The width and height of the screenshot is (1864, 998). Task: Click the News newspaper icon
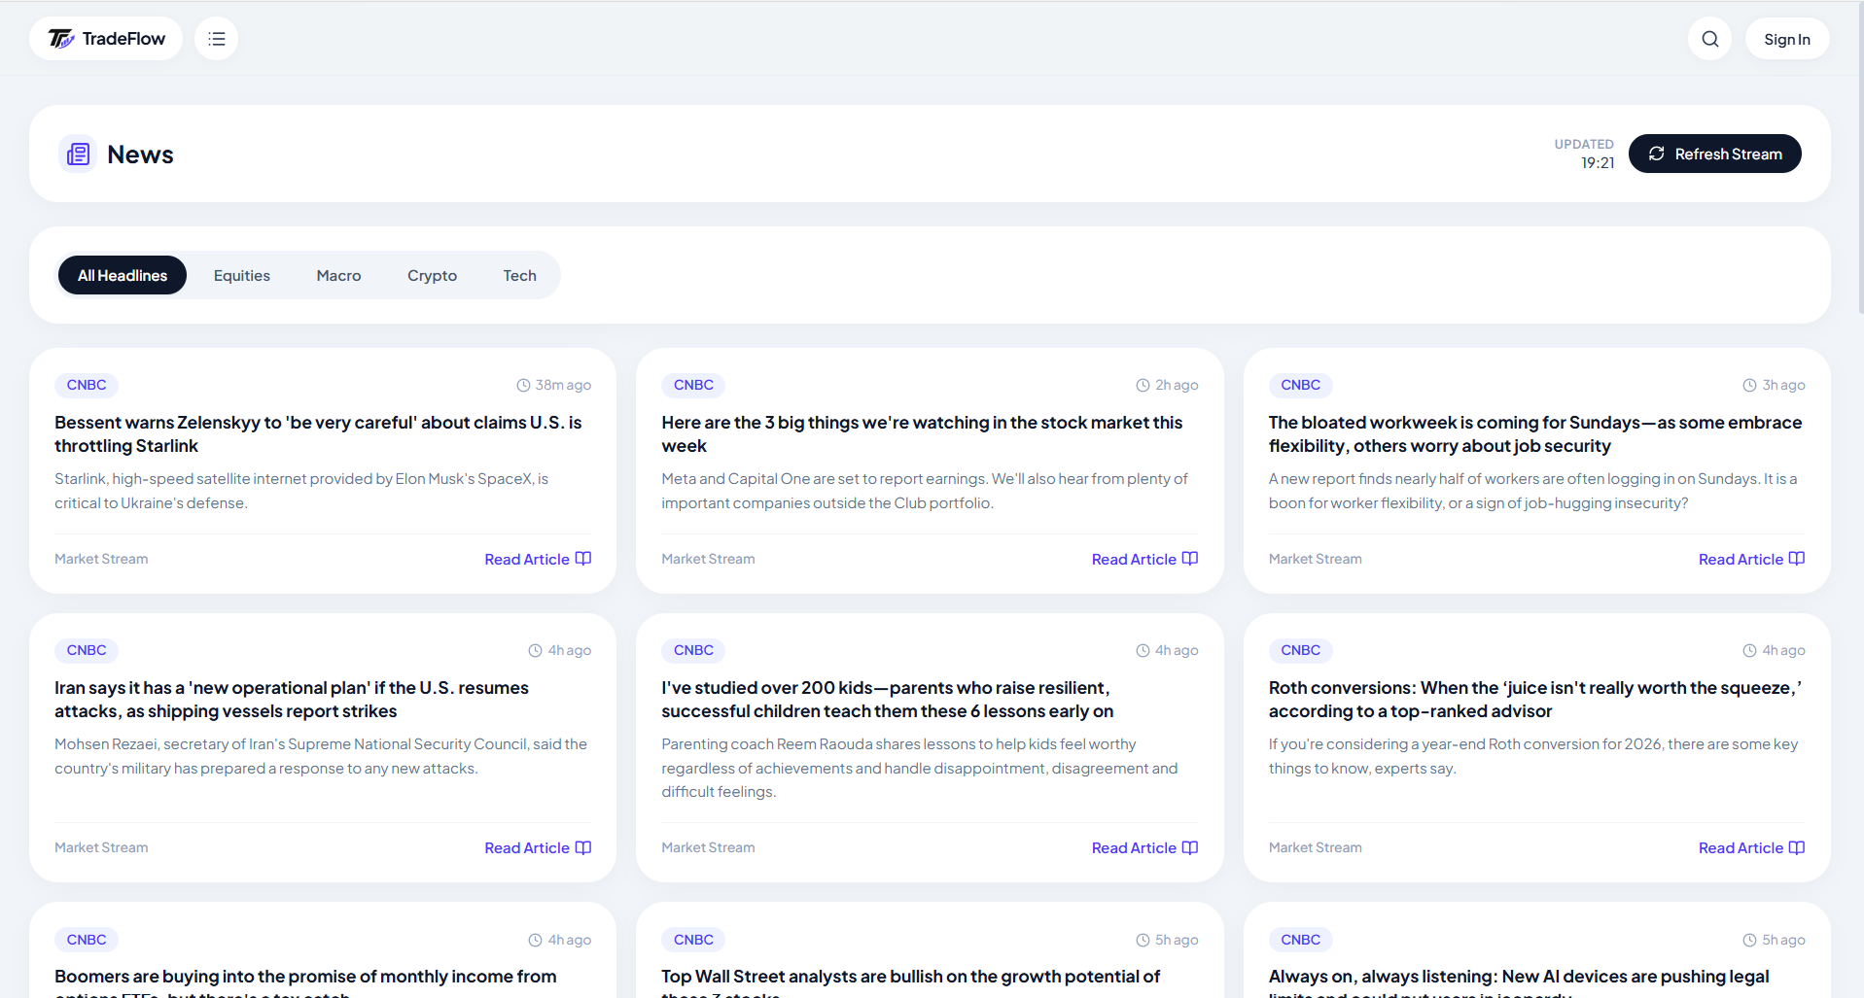[78, 154]
